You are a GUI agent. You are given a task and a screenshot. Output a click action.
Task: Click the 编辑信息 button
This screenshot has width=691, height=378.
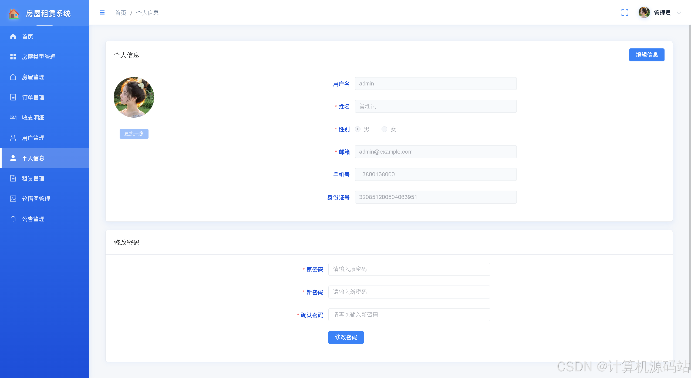point(646,55)
